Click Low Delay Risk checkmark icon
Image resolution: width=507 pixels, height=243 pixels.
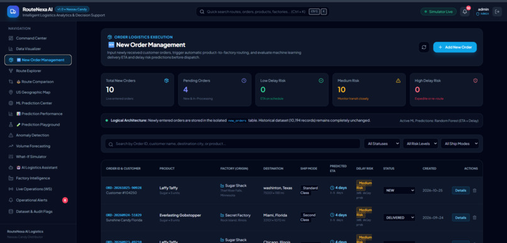321,80
